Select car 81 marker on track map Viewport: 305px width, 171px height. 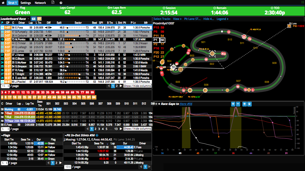click(205, 90)
